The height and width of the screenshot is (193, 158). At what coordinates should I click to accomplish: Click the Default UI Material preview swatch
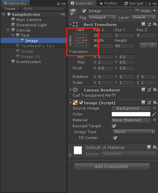[78, 150]
